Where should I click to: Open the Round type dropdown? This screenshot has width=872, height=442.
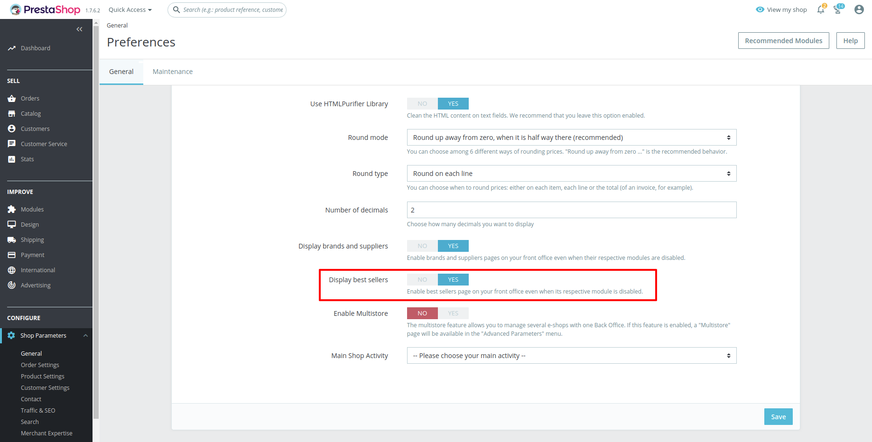pos(572,174)
